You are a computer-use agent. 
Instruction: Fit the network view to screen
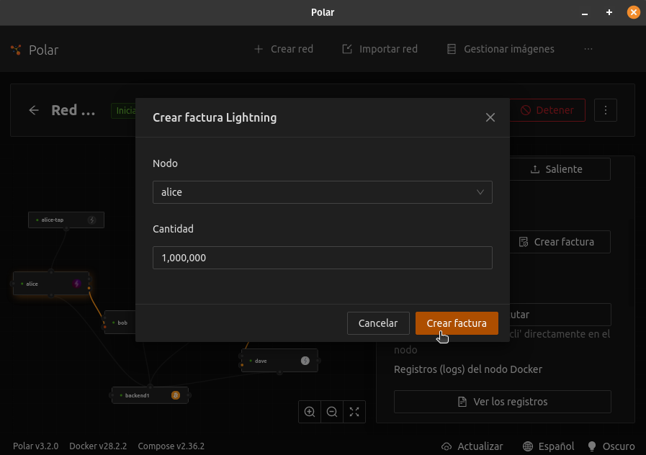coord(354,412)
